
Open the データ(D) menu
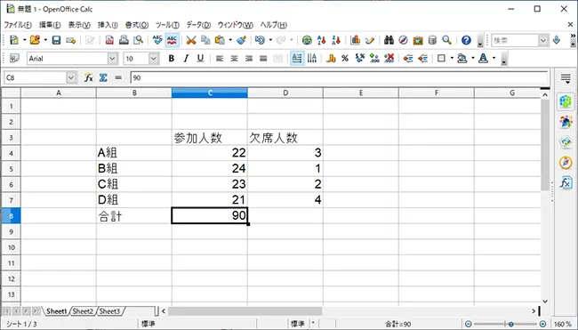click(198, 25)
